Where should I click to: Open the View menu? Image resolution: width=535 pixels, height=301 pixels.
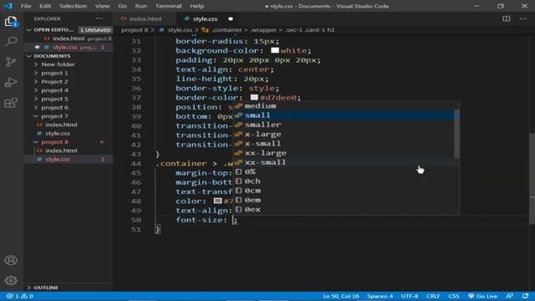tap(102, 6)
